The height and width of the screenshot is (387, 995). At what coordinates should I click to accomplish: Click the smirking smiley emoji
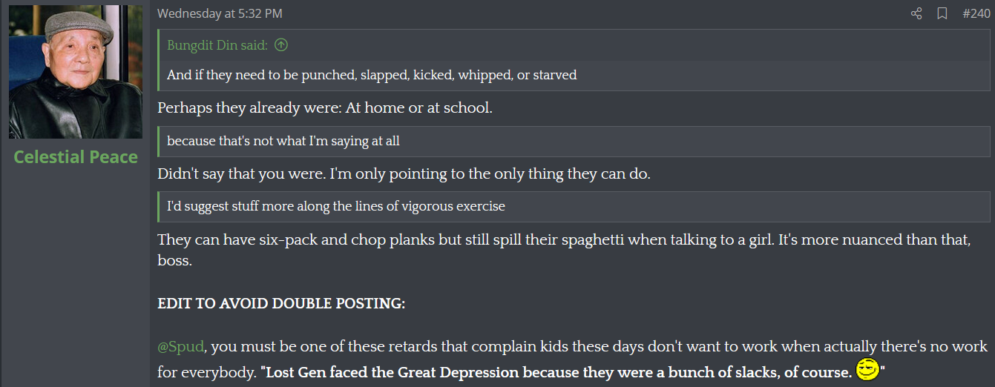click(867, 369)
